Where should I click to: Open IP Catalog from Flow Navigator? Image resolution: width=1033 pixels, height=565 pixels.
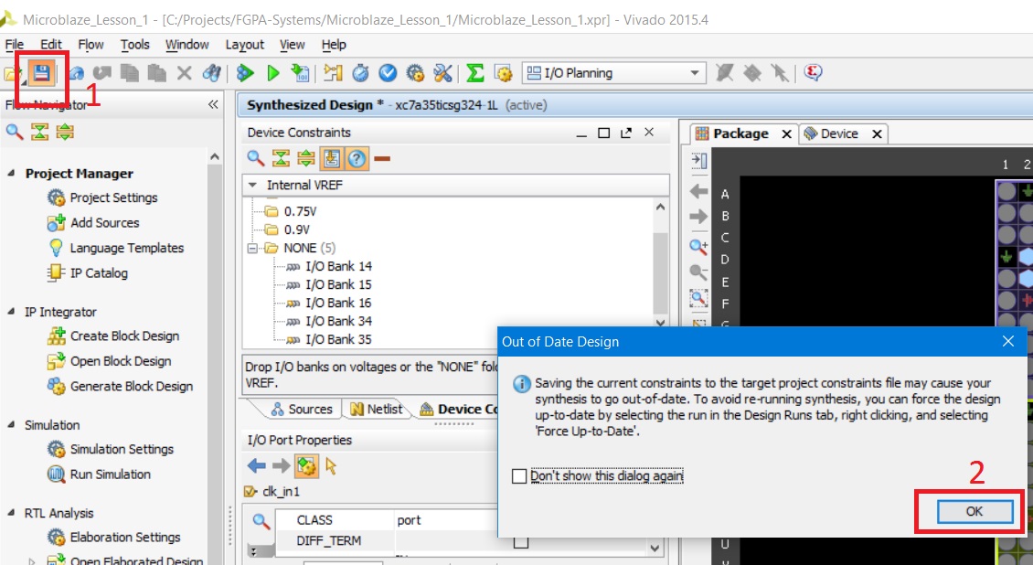[99, 273]
